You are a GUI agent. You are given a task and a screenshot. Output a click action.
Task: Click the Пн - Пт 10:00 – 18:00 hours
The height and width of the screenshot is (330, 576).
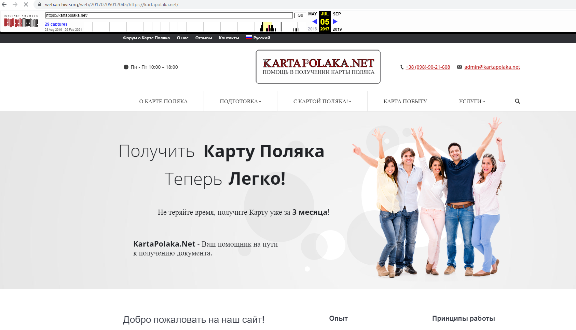(x=154, y=67)
